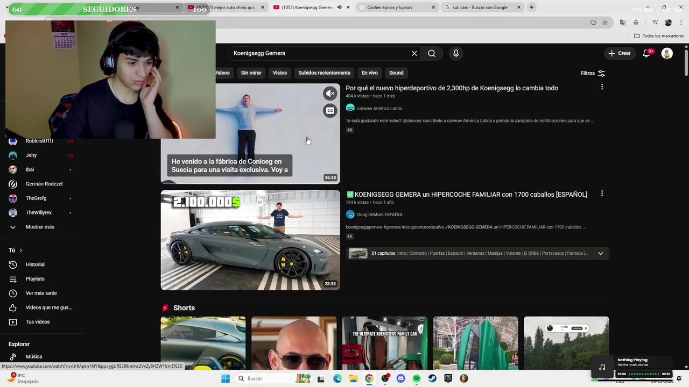
Task: Open the Windows Start menu
Action: point(226,378)
